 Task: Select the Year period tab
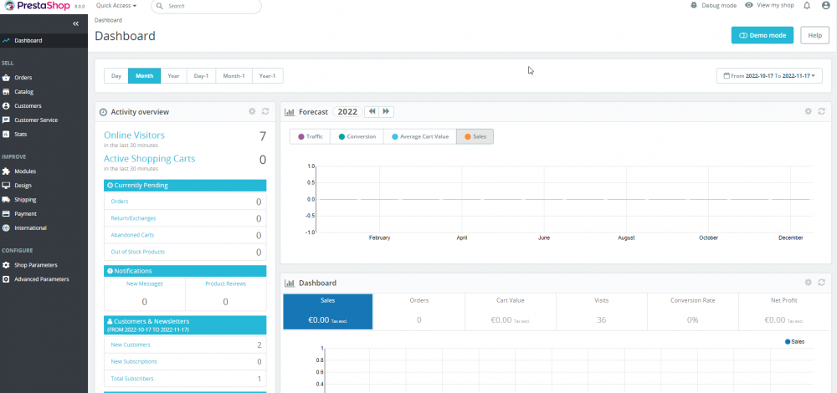click(173, 76)
